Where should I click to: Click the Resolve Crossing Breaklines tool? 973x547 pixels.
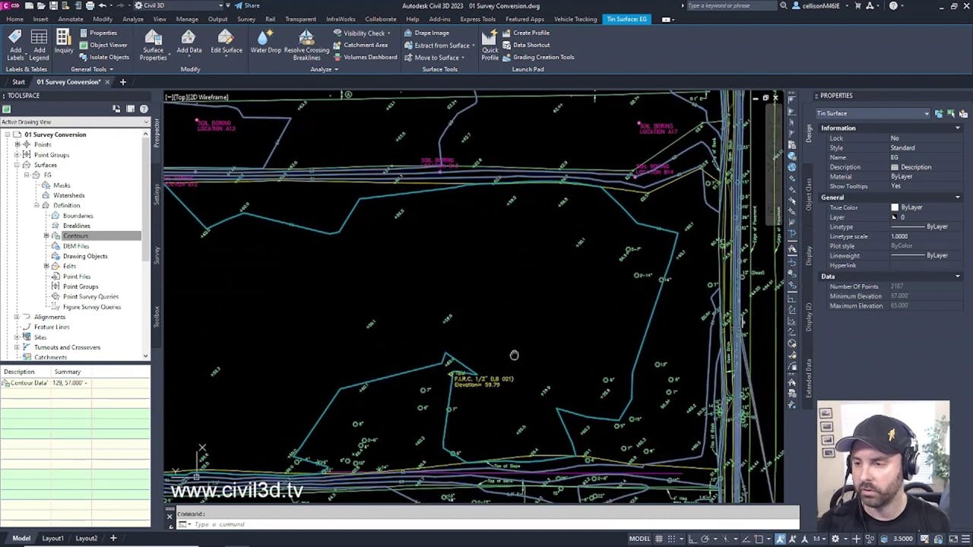[306, 44]
